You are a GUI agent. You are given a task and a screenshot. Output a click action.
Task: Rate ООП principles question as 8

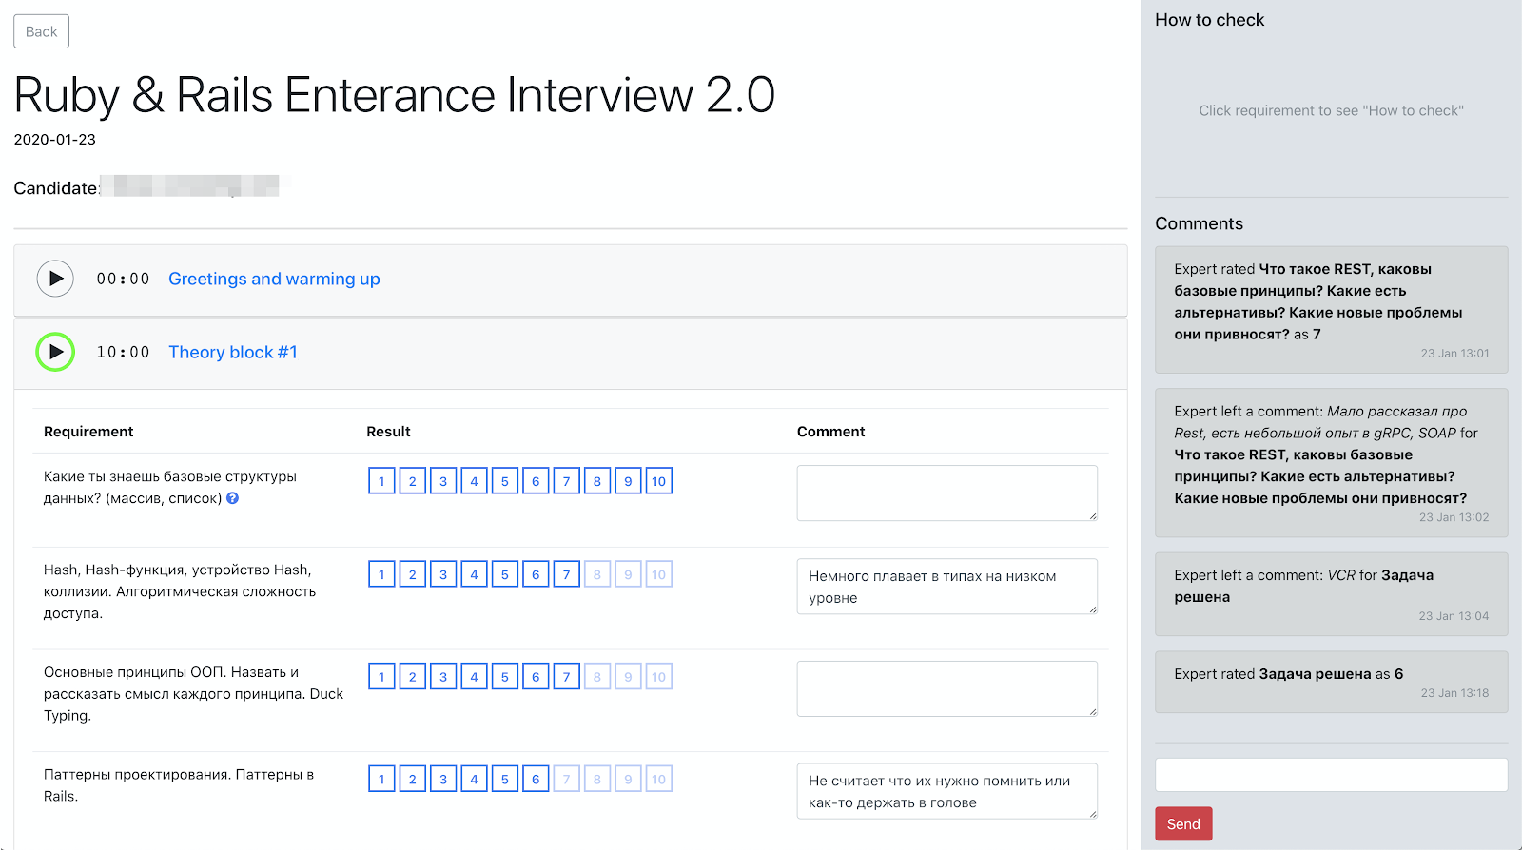(x=597, y=677)
